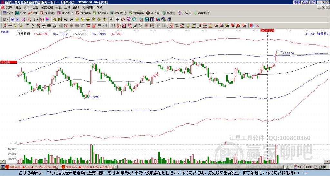Open the 江恩轮 Gann wheel
Image resolution: width=330 pixels, height=176 pixels.
tap(153, 13)
